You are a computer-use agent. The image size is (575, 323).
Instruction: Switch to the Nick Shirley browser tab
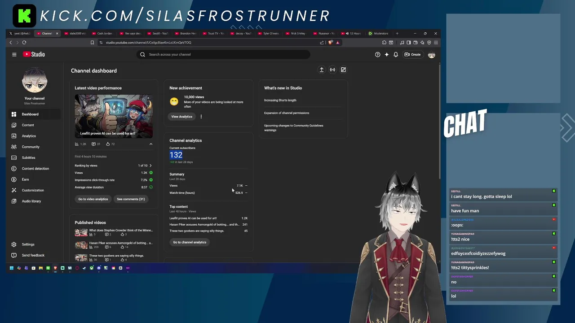click(296, 33)
